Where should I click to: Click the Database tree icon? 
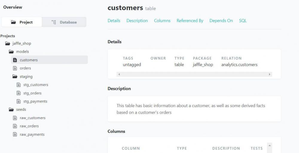point(54,22)
